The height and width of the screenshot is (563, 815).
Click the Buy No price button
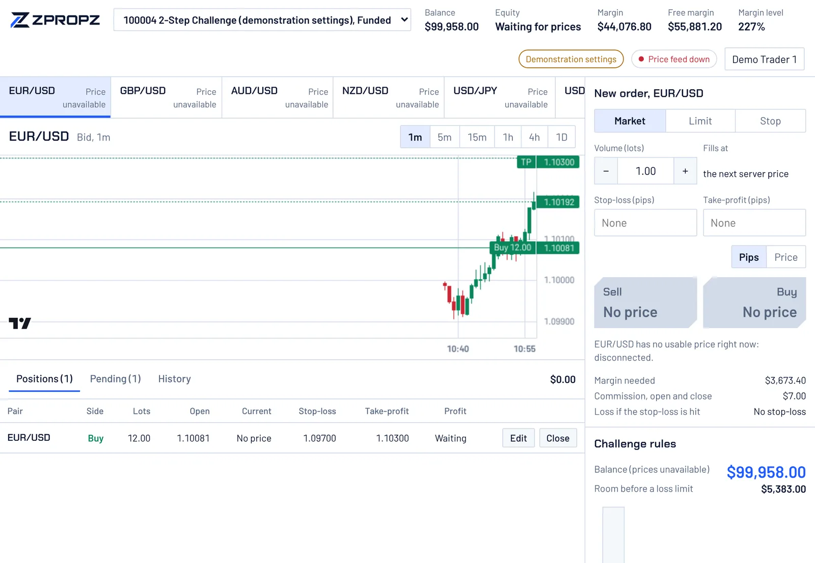pyautogui.click(x=754, y=303)
